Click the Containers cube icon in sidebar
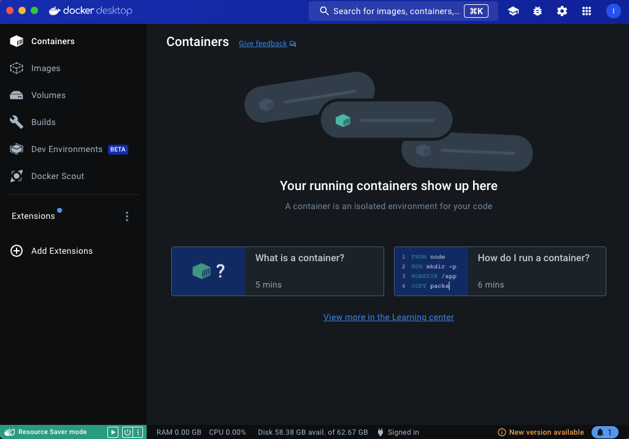 tap(17, 41)
